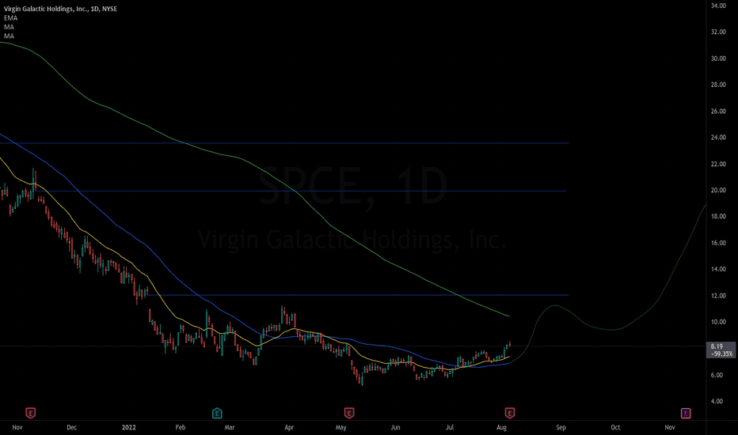Click the 16.00 price axis label
This screenshot has width=738, height=435.
(x=718, y=243)
